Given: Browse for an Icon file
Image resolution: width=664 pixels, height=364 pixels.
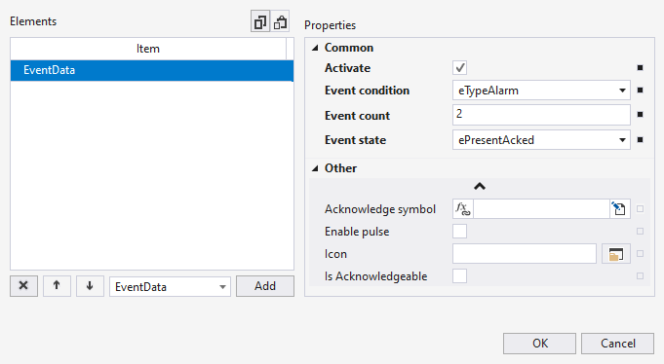Looking at the screenshot, I should (x=616, y=254).
